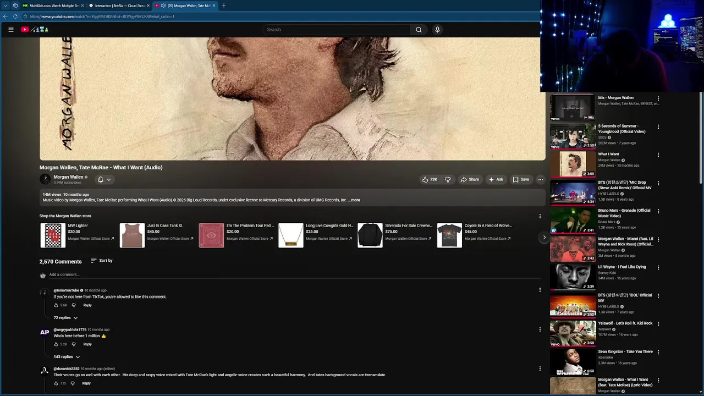The image size is (704, 396).
Task: Like the @IsmoYouTube comment
Action: 56,305
